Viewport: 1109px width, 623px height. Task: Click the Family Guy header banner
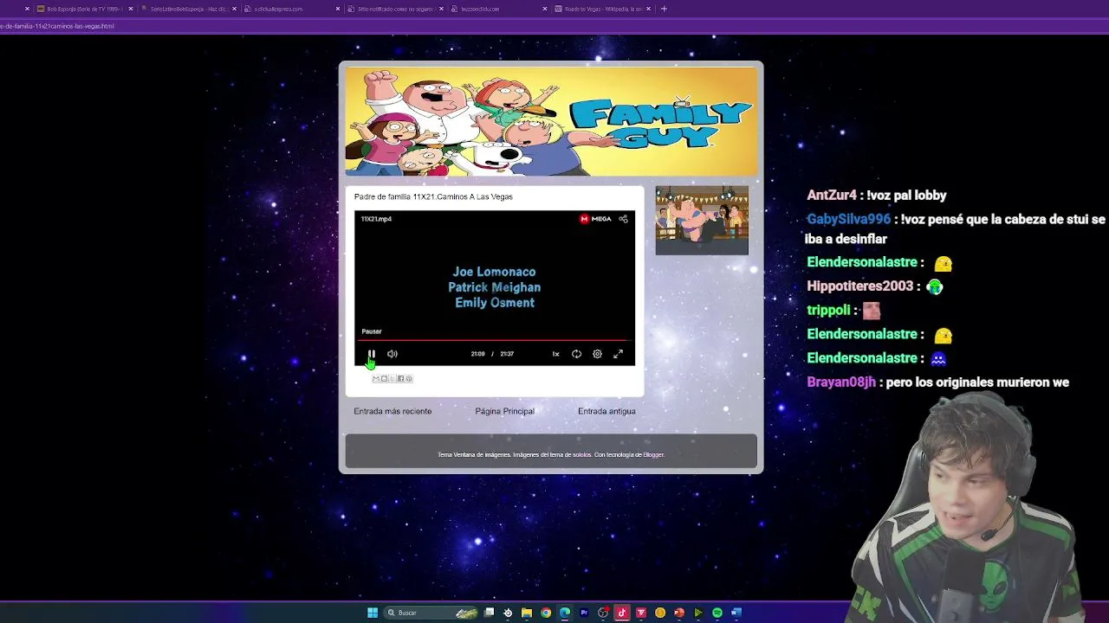[551, 121]
